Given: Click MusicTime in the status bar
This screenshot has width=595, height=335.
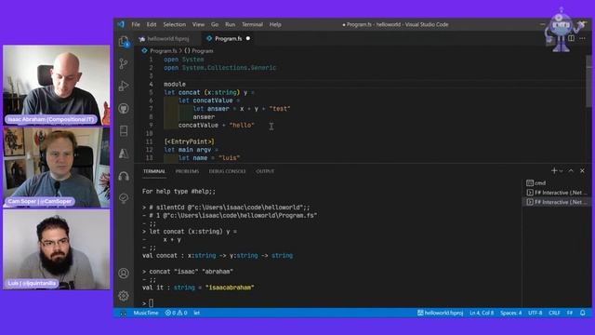Looking at the screenshot, I should point(146,313).
